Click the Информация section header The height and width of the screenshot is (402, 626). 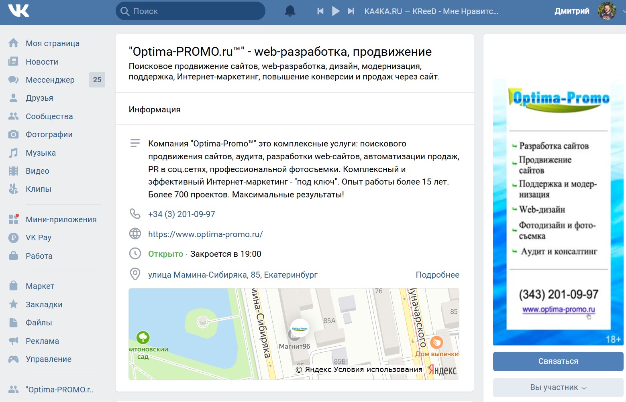click(155, 109)
